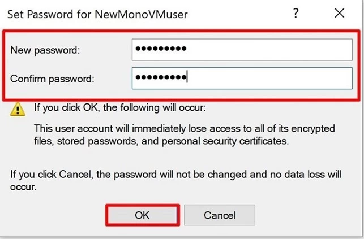Place cursor in empty area of New password box

[x=269, y=50]
